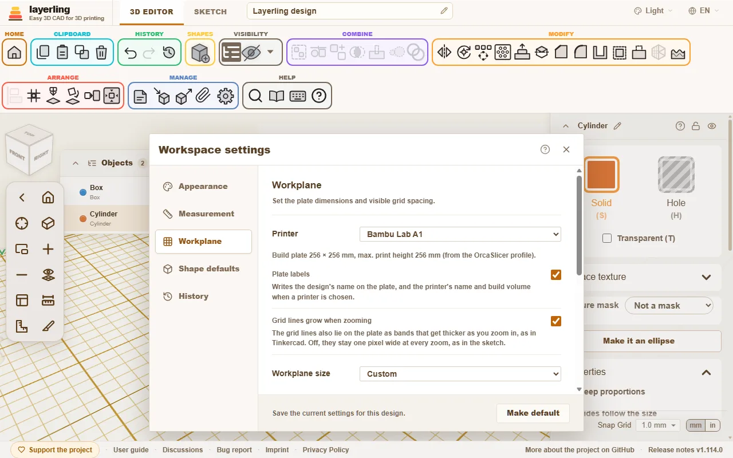Enable the Transparent (T) checkbox

point(607,238)
